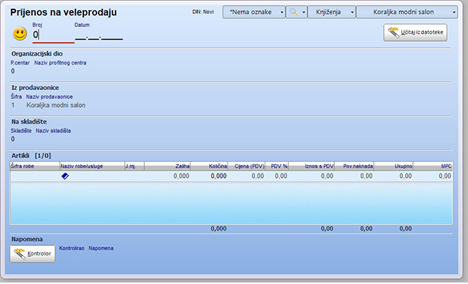Click the 'Cijena (PDV)' cell in article row

(x=246, y=176)
